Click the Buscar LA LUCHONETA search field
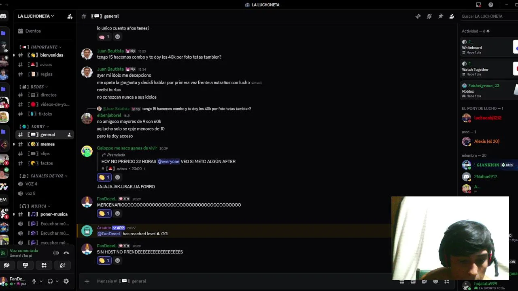Screen dimensions: 518x291 click(x=488, y=16)
